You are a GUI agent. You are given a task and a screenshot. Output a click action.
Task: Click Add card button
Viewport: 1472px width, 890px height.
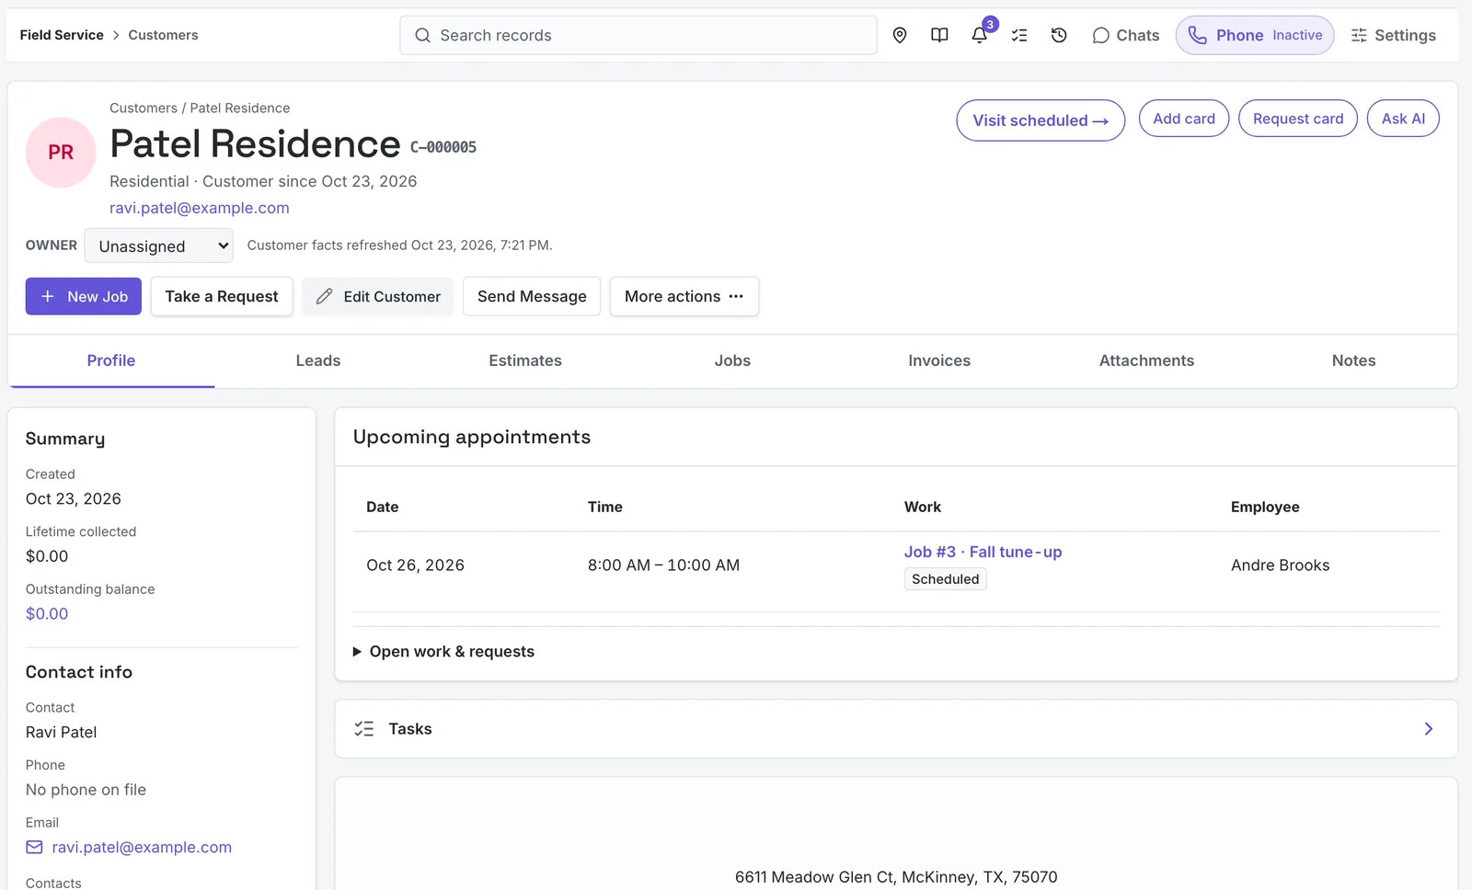coord(1184,119)
